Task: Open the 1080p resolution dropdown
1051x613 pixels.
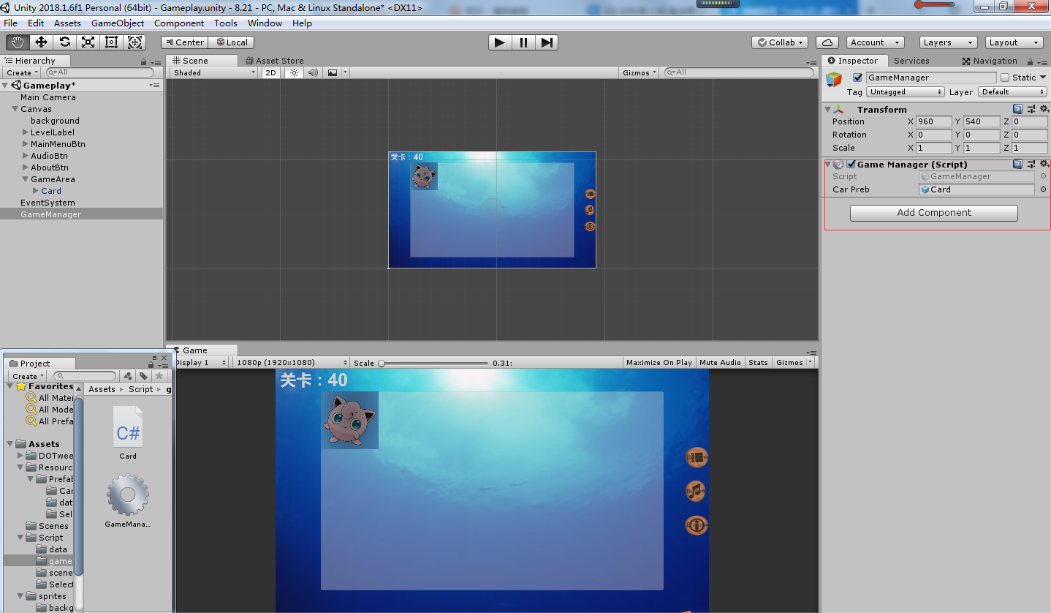Action: [292, 363]
